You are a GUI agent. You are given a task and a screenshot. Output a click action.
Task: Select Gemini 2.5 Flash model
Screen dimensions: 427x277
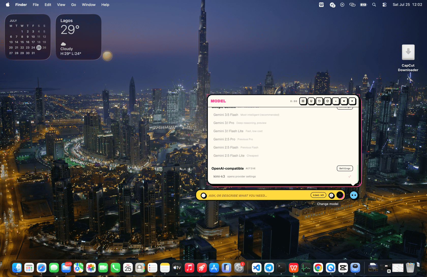click(x=282, y=148)
